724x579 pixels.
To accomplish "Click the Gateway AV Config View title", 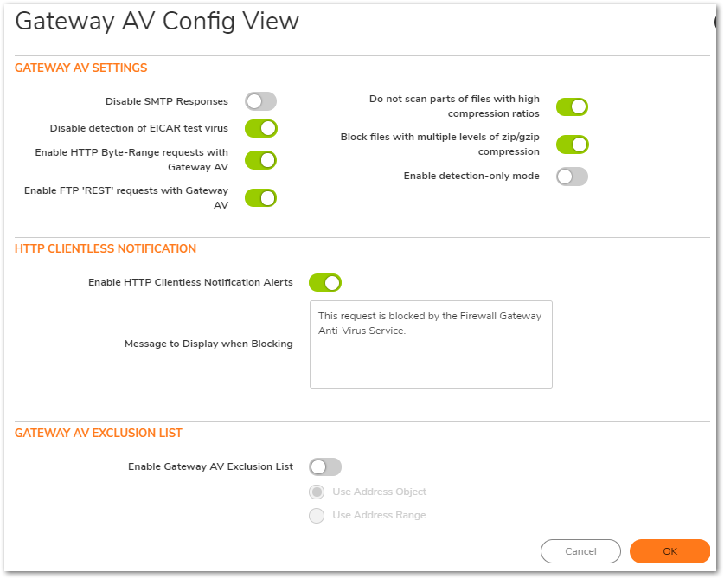I will coord(157,22).
